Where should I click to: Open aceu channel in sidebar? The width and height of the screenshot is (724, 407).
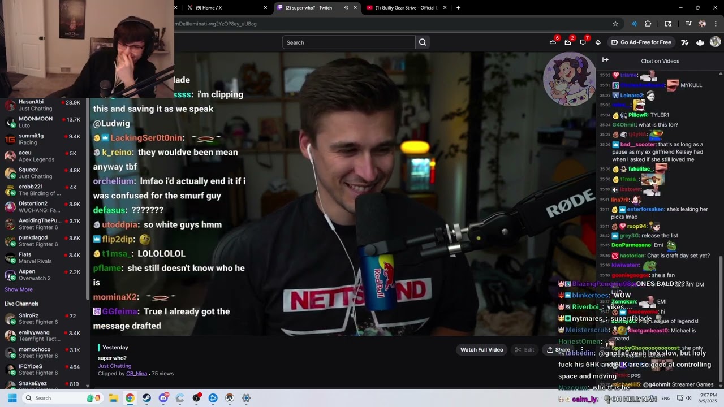(44, 156)
